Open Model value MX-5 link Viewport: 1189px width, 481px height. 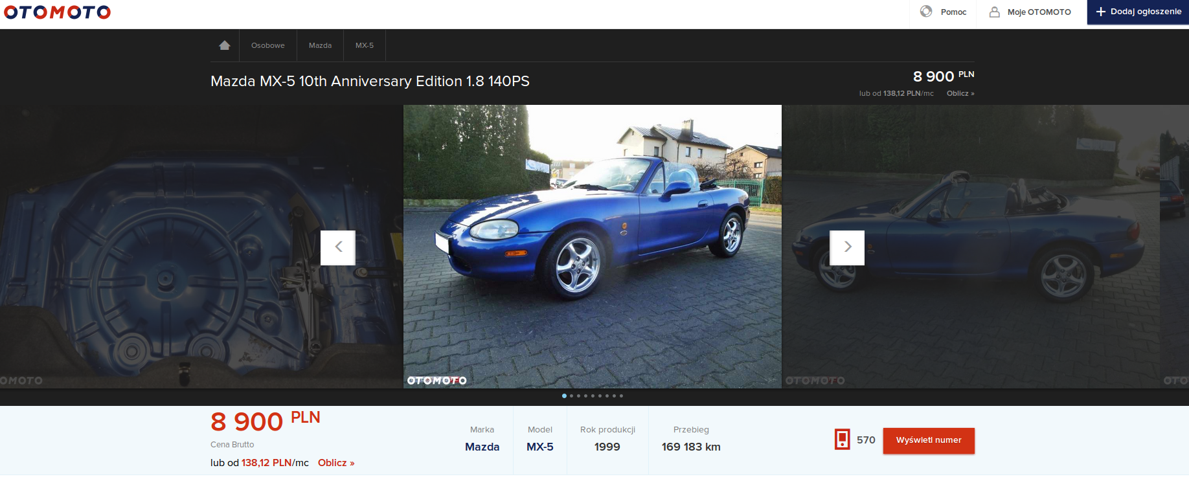pyautogui.click(x=540, y=447)
